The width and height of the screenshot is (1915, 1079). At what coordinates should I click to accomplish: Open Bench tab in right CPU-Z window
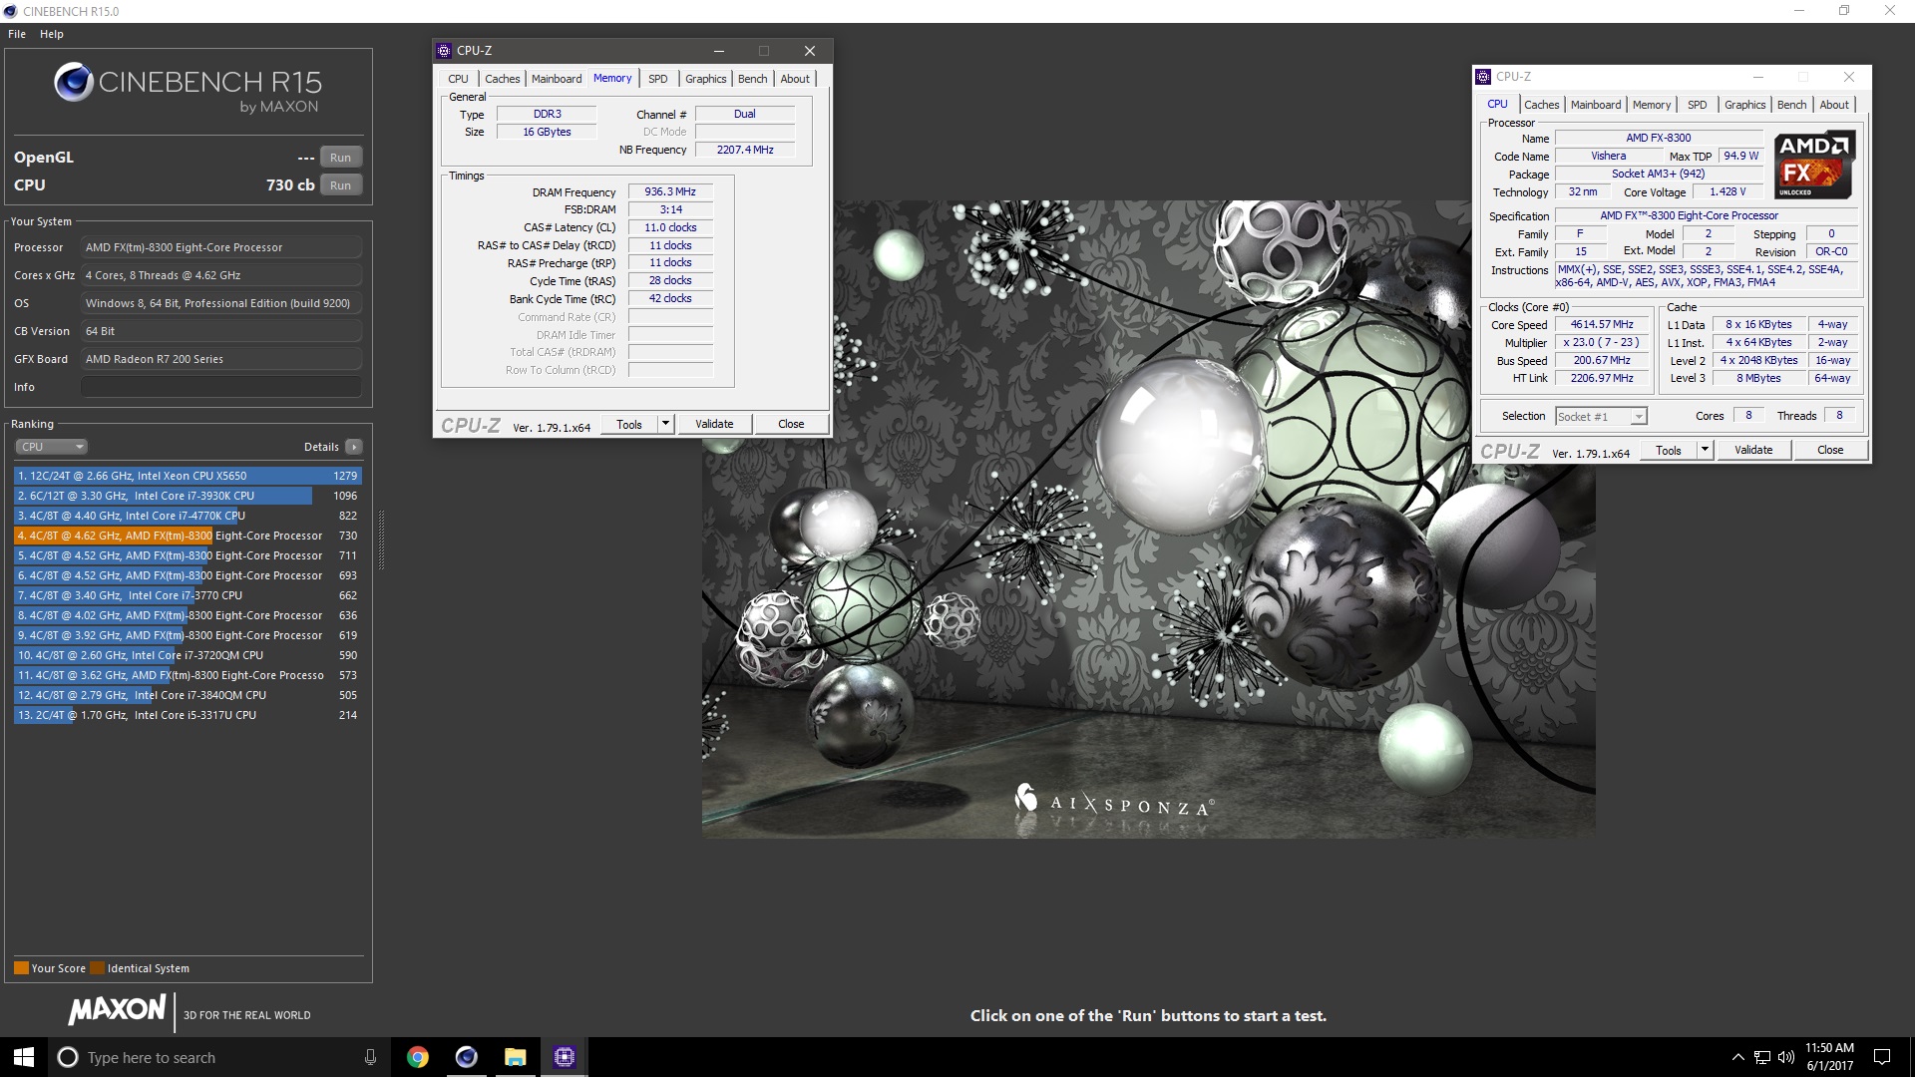pos(1792,105)
